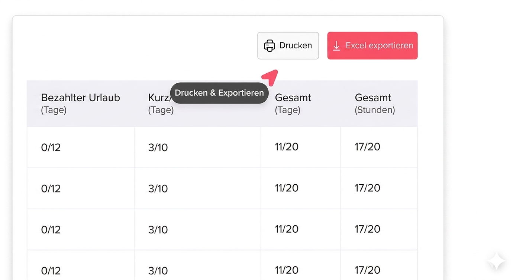Click the 17/20 cell in the first row
This screenshot has height=280, width=513.
pyautogui.click(x=367, y=147)
